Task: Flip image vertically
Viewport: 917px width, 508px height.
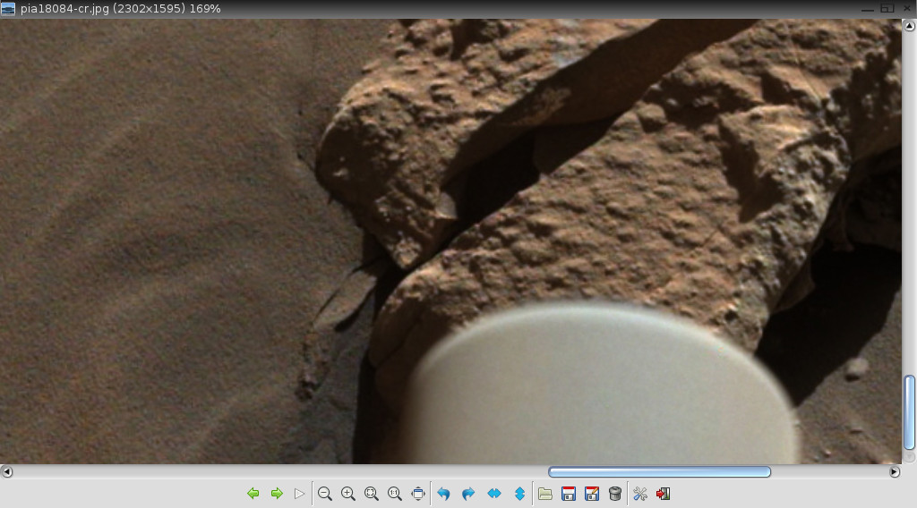Action: 519,494
